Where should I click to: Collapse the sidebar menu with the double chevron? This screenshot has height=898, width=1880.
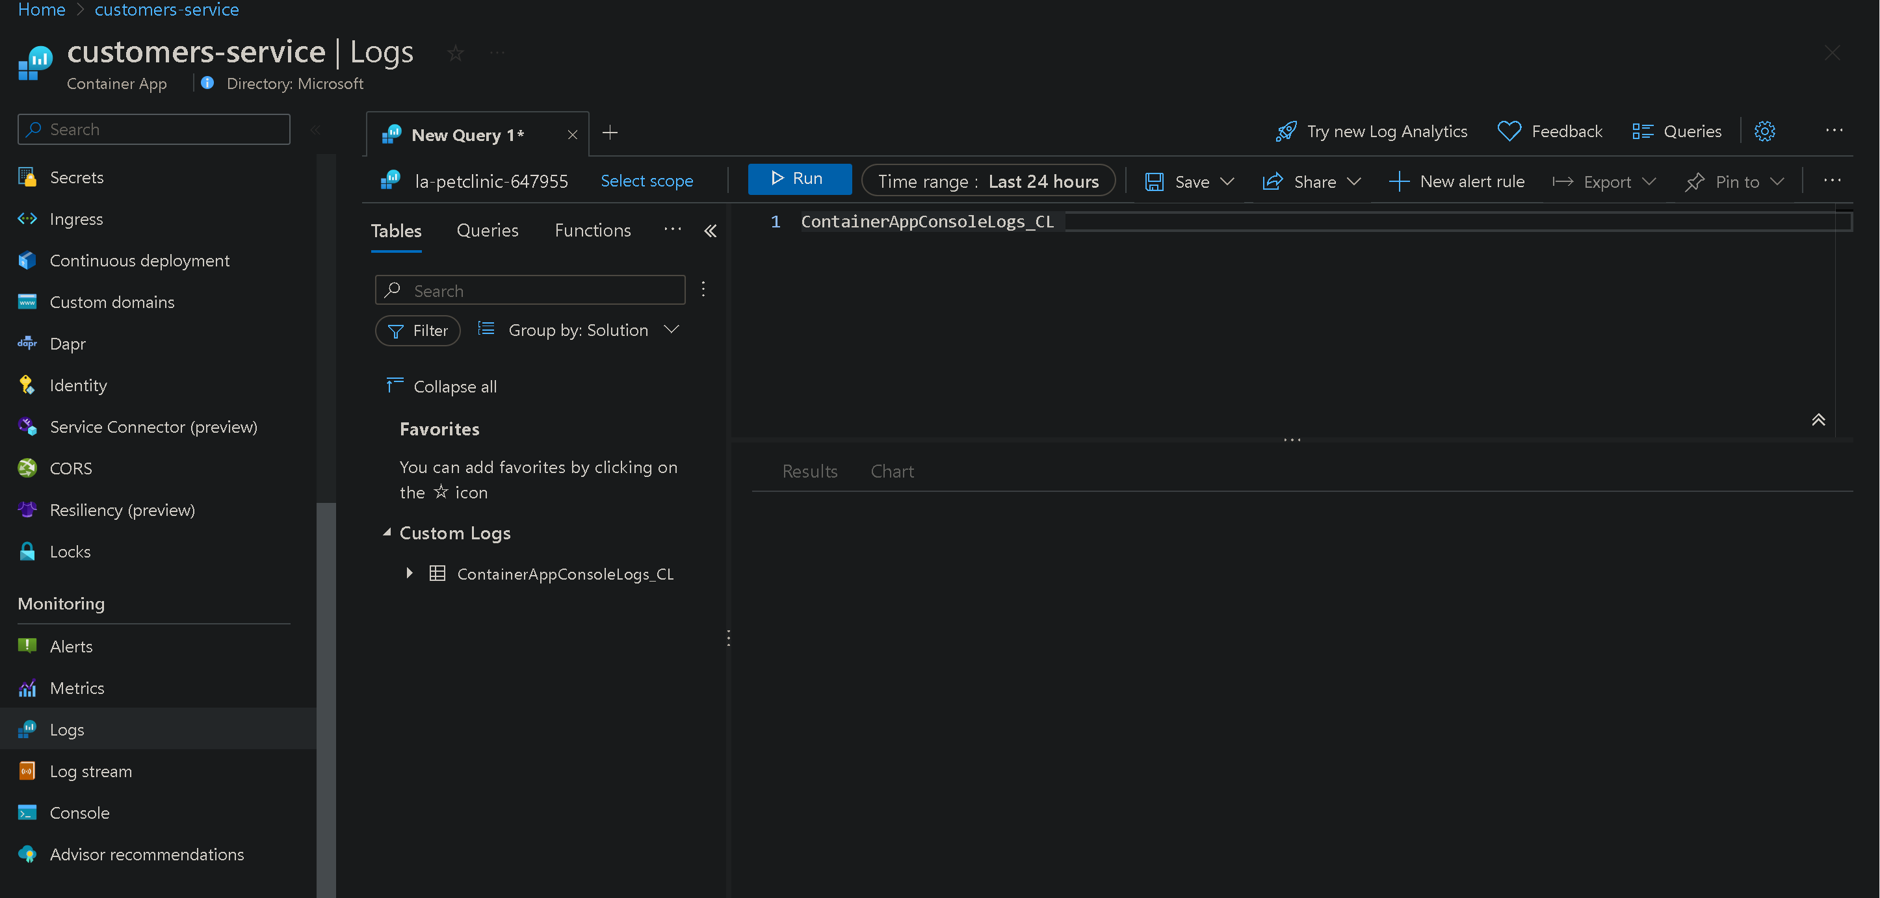click(315, 130)
